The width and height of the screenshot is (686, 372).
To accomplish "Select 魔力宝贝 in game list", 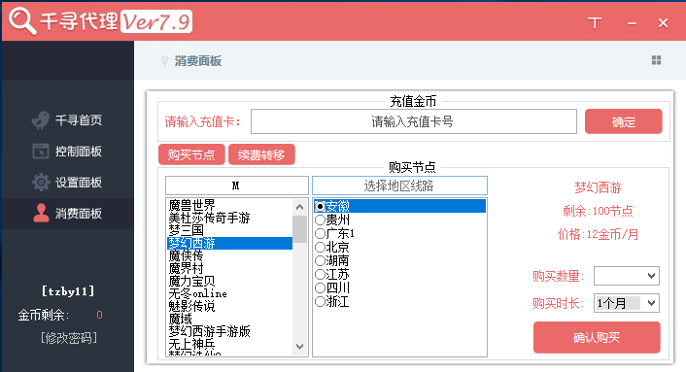I will click(x=229, y=281).
